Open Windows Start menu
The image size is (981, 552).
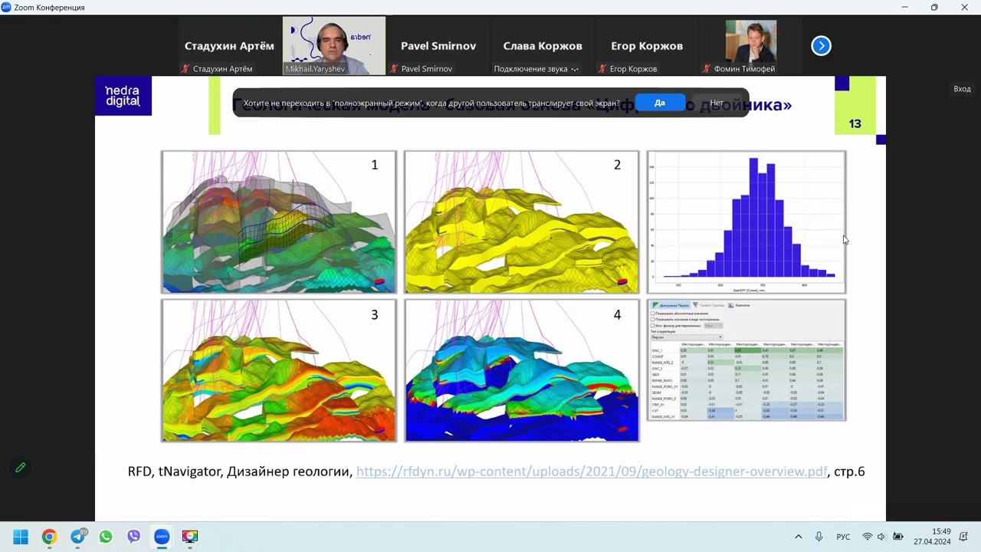(21, 537)
